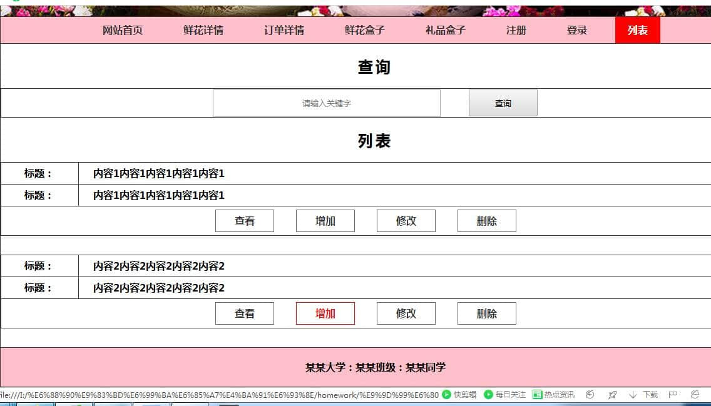Click the rocket accelerator icon in status bar
The height and width of the screenshot is (406, 711).
[612, 395]
